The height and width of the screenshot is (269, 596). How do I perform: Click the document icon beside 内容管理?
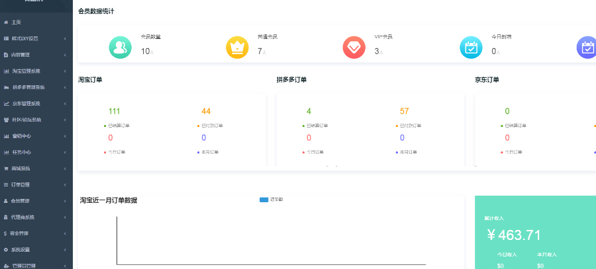tap(6, 55)
